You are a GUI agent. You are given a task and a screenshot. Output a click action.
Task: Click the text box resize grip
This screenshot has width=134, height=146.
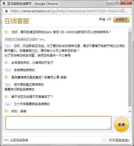(x=110, y=128)
